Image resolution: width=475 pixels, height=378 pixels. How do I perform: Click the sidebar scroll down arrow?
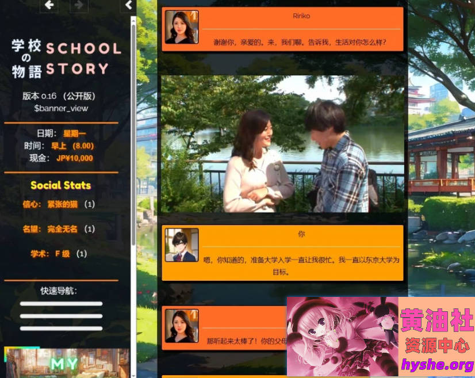point(133,373)
